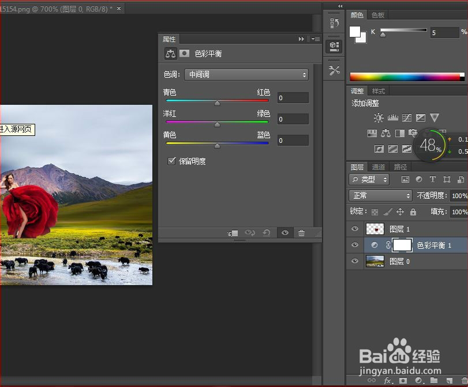Screen dimensions: 468x387
Task: Hide 图层 0 layer
Action: [x=354, y=261]
